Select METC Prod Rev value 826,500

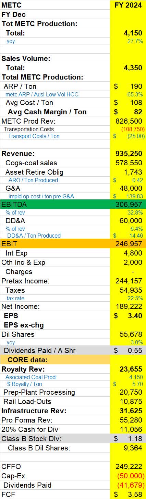pyautogui.click(x=128, y=121)
